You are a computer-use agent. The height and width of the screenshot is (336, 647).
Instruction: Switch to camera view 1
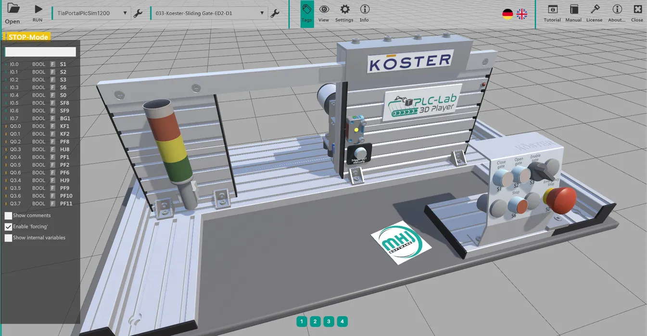302,322
